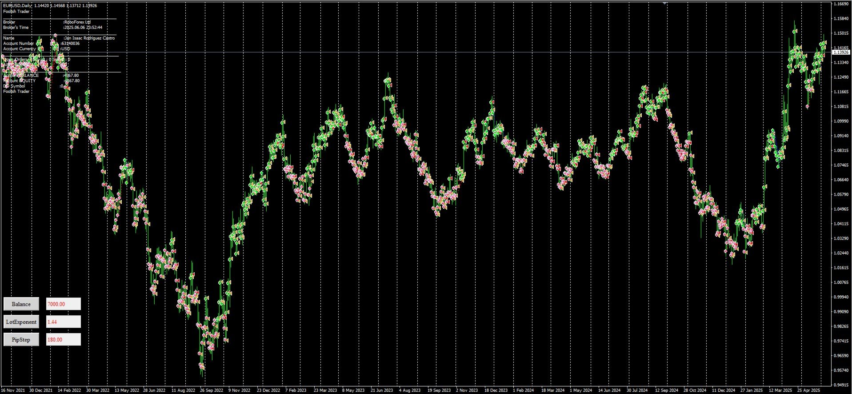Screen dimensions: 852x394
Task: Click the Broker's Time label
Action: (16, 28)
